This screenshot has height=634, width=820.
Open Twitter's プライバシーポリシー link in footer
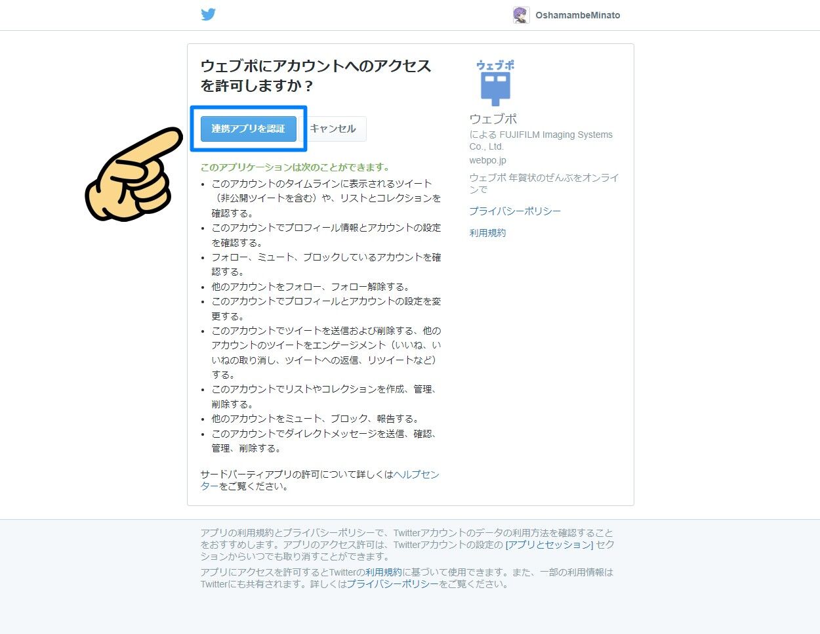pos(392,584)
